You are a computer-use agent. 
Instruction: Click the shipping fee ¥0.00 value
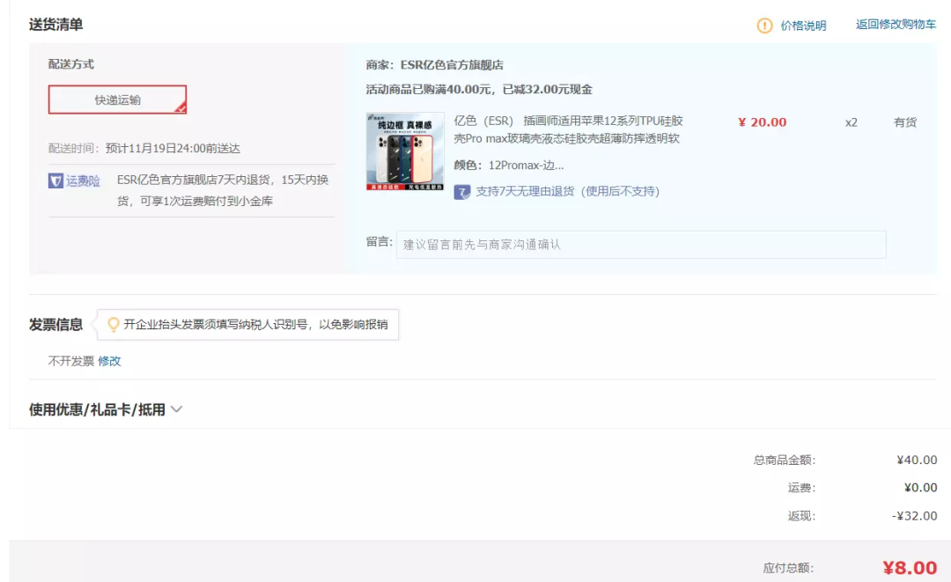(x=921, y=488)
